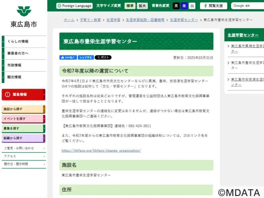Open くらしの情報 menu item
264x198 pixels.
coord(24,42)
